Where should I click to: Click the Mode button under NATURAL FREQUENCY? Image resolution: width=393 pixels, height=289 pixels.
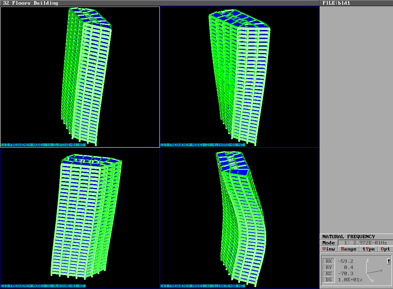tap(329, 242)
